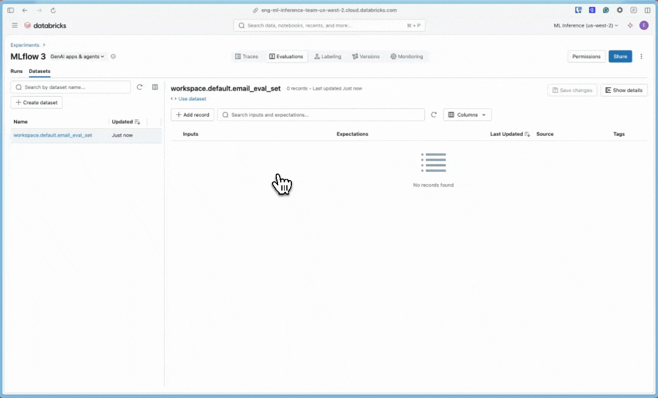Click the info icon next to GenAI apps
This screenshot has height=398, width=658.
(113, 56)
